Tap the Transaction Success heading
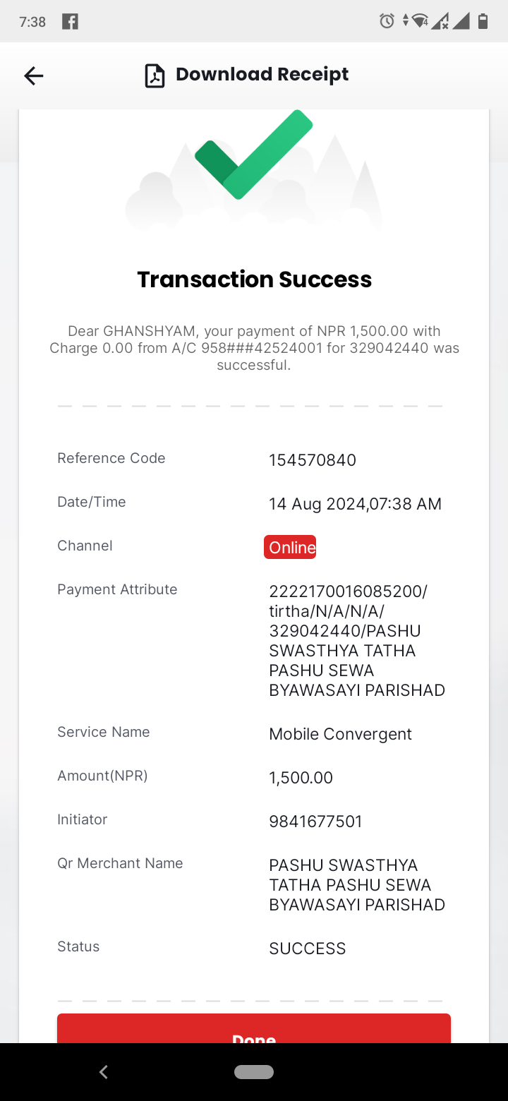 [x=254, y=279]
